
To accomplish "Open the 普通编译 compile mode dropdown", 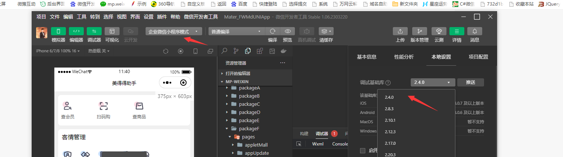I will point(236,32).
